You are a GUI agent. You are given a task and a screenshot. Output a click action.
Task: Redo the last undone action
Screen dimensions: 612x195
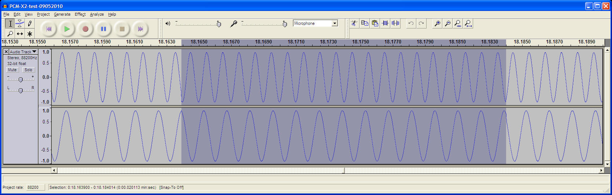click(x=421, y=23)
